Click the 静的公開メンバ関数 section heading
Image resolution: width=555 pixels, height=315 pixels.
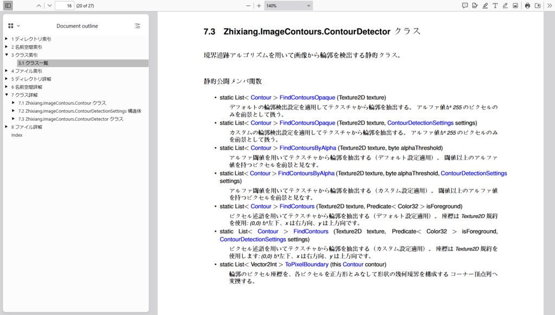pos(233,81)
